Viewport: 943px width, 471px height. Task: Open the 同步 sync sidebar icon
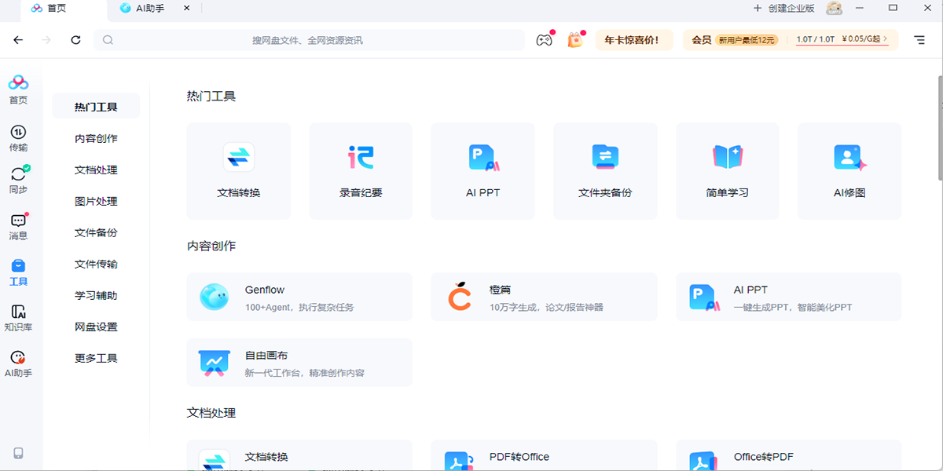tap(18, 180)
